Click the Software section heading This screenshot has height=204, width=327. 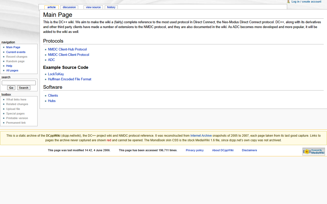[53, 87]
